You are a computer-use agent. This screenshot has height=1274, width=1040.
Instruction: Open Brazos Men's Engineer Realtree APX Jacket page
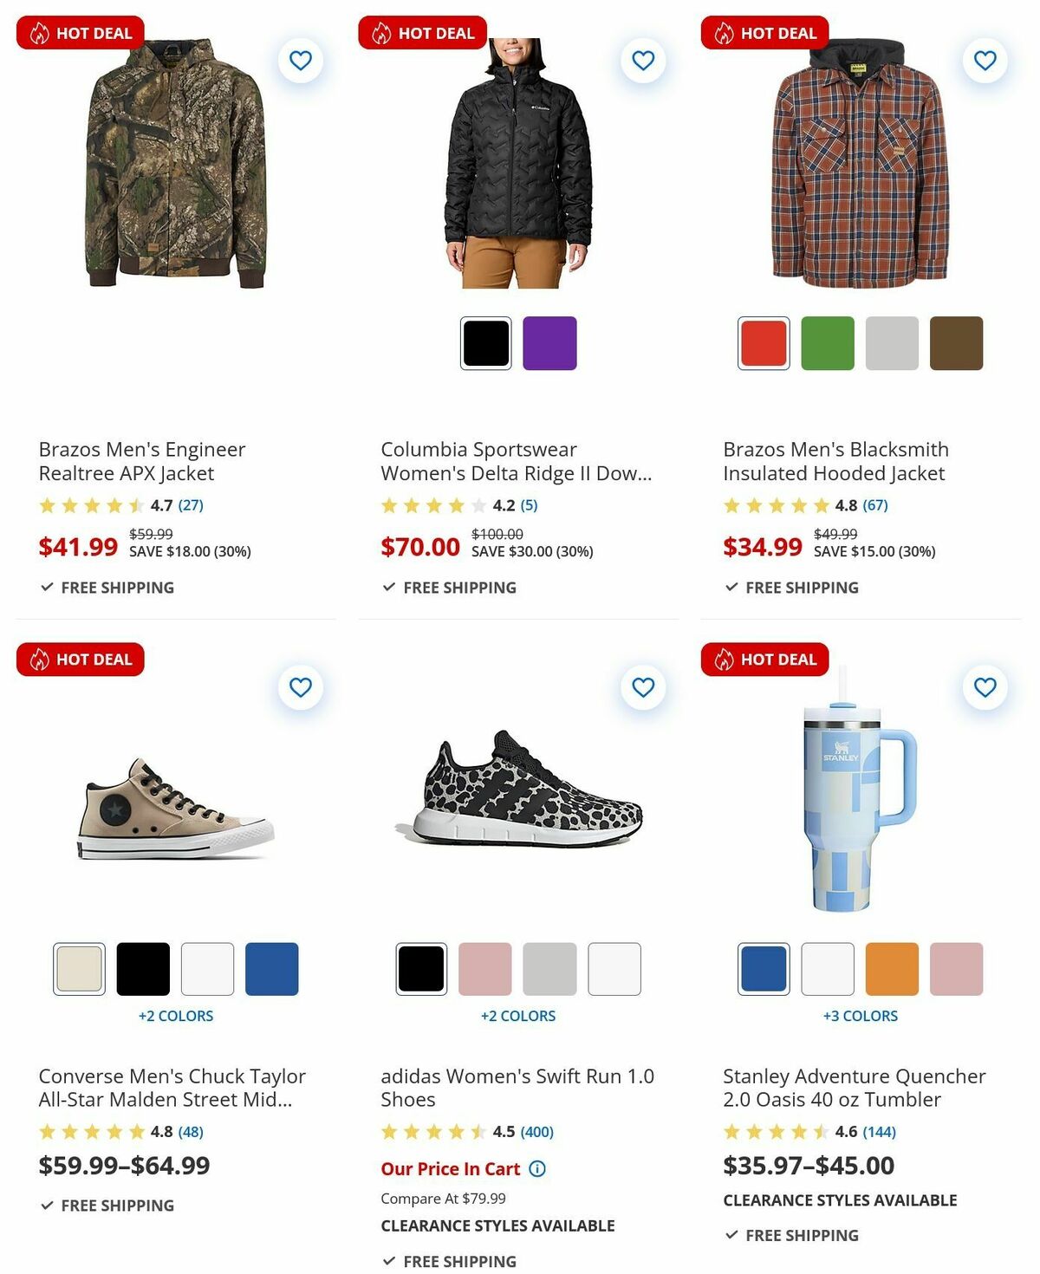tap(141, 461)
